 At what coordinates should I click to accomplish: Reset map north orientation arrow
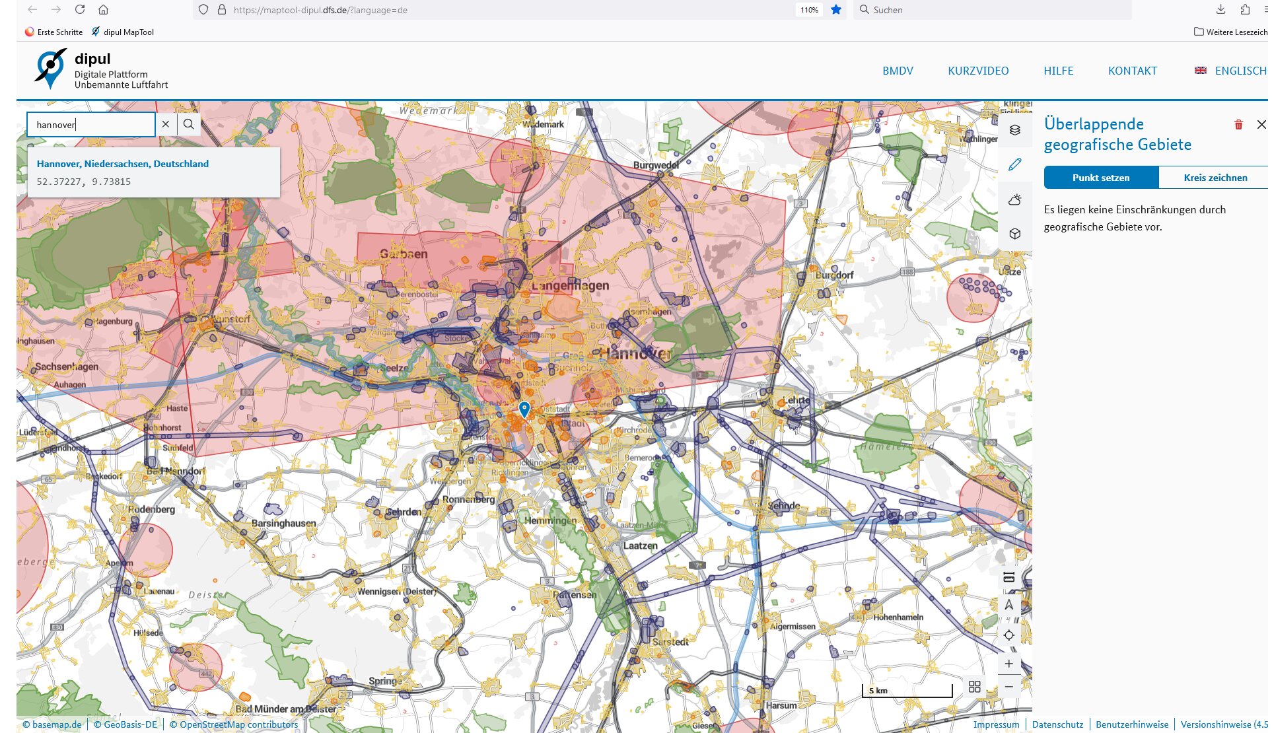click(x=1008, y=605)
